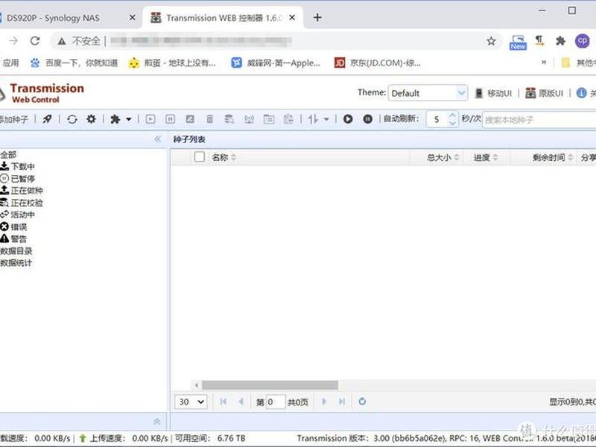Go to first page pagination icon
Image resolution: width=596 pixels, height=447 pixels.
(223, 402)
